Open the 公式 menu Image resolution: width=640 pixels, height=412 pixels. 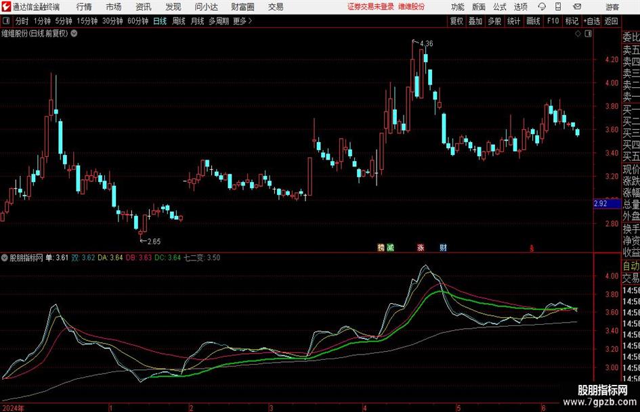tap(499, 7)
